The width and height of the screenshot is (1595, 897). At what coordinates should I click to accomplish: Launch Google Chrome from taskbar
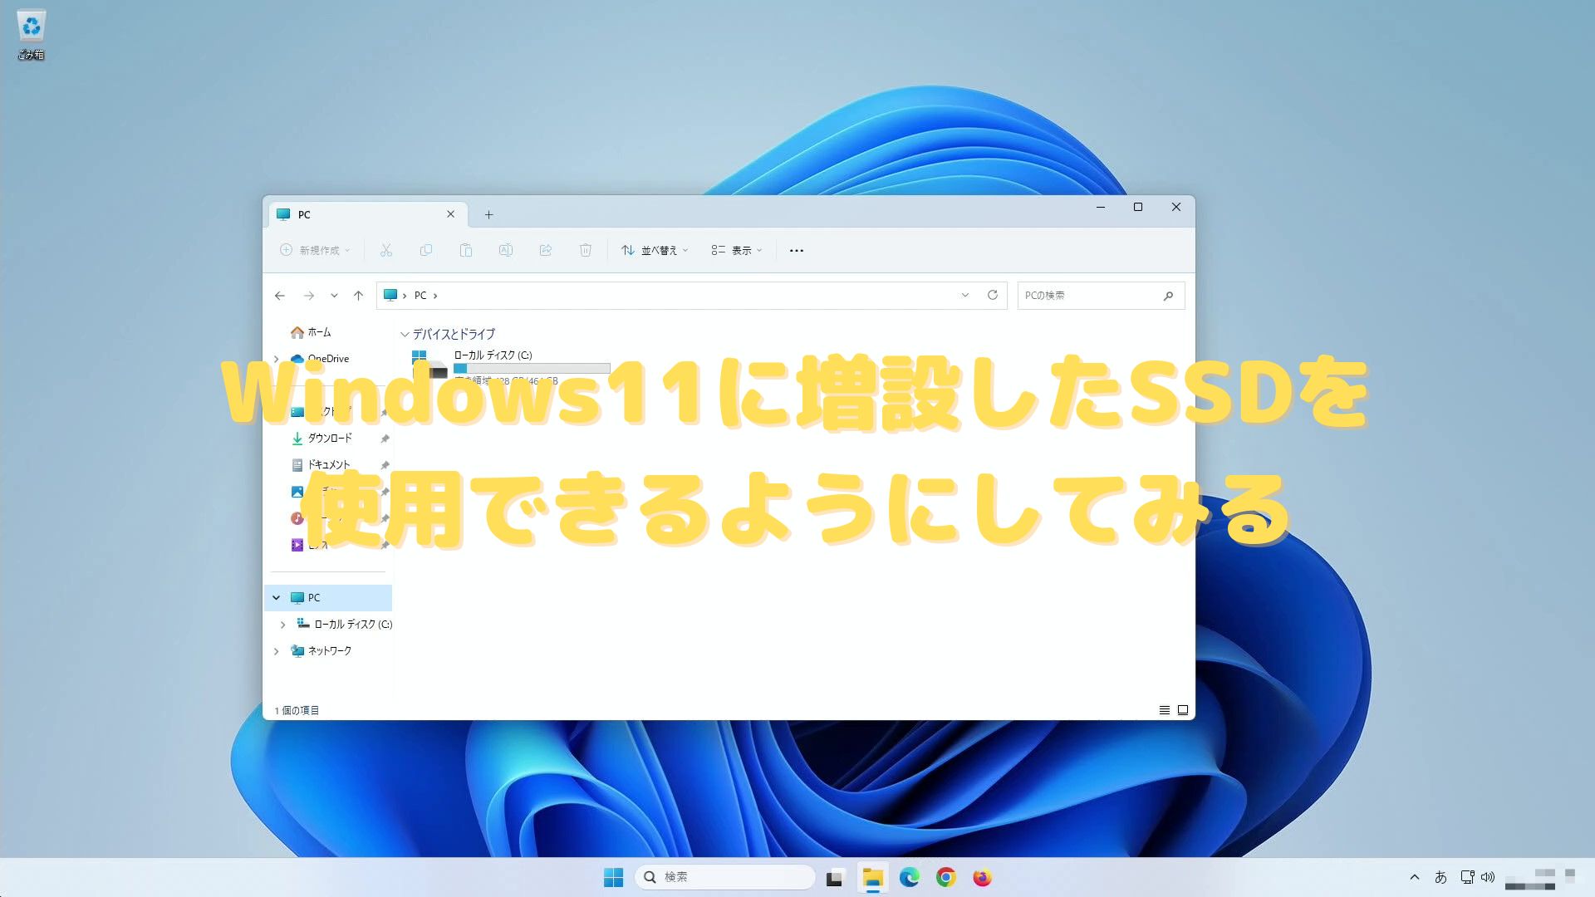(x=945, y=877)
